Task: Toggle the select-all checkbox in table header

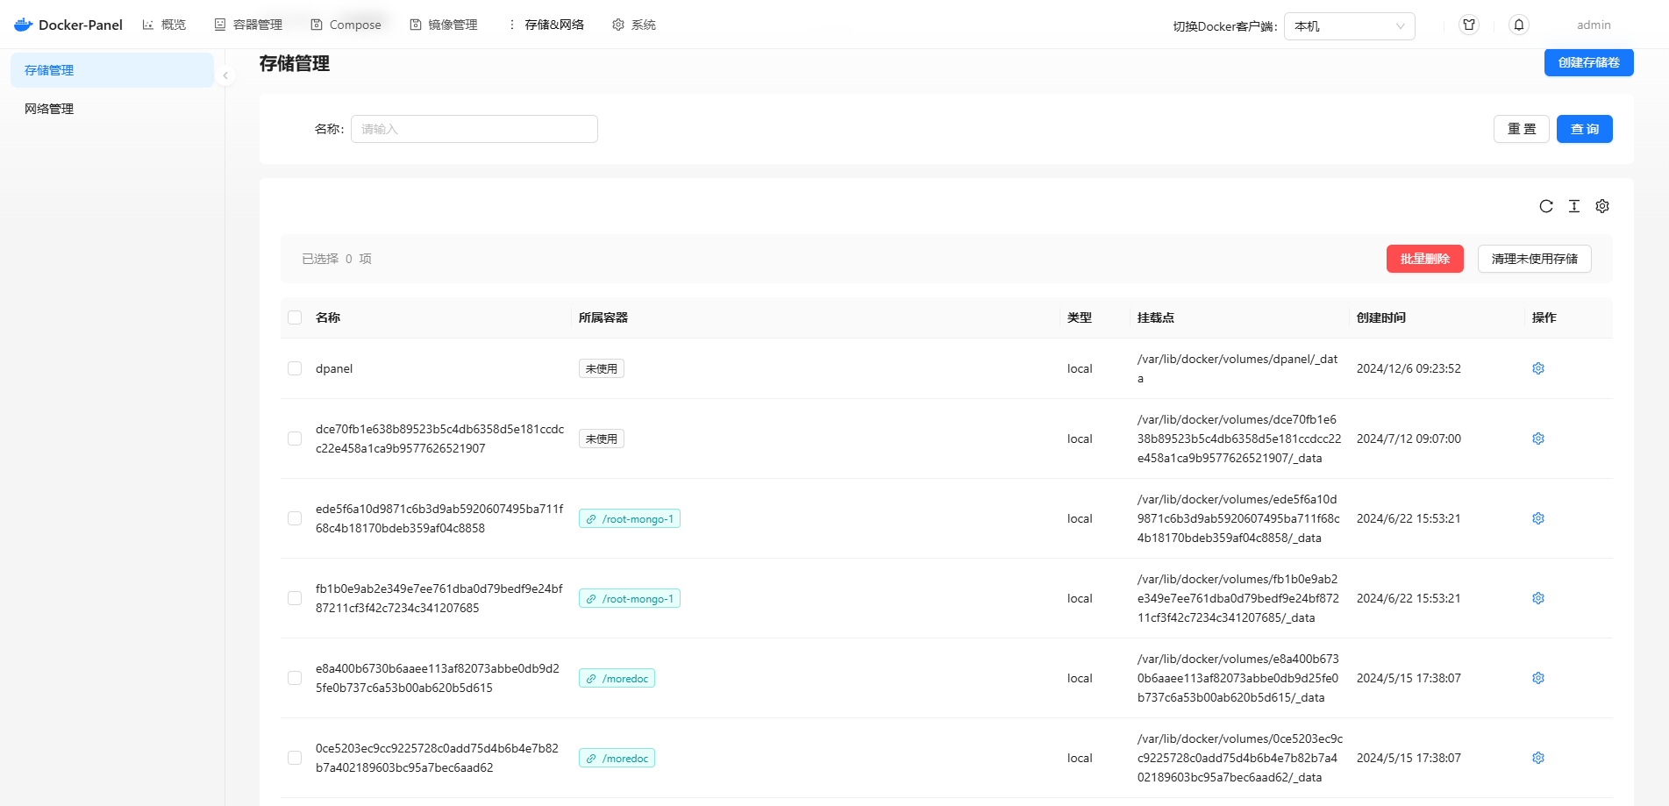Action: pos(295,317)
